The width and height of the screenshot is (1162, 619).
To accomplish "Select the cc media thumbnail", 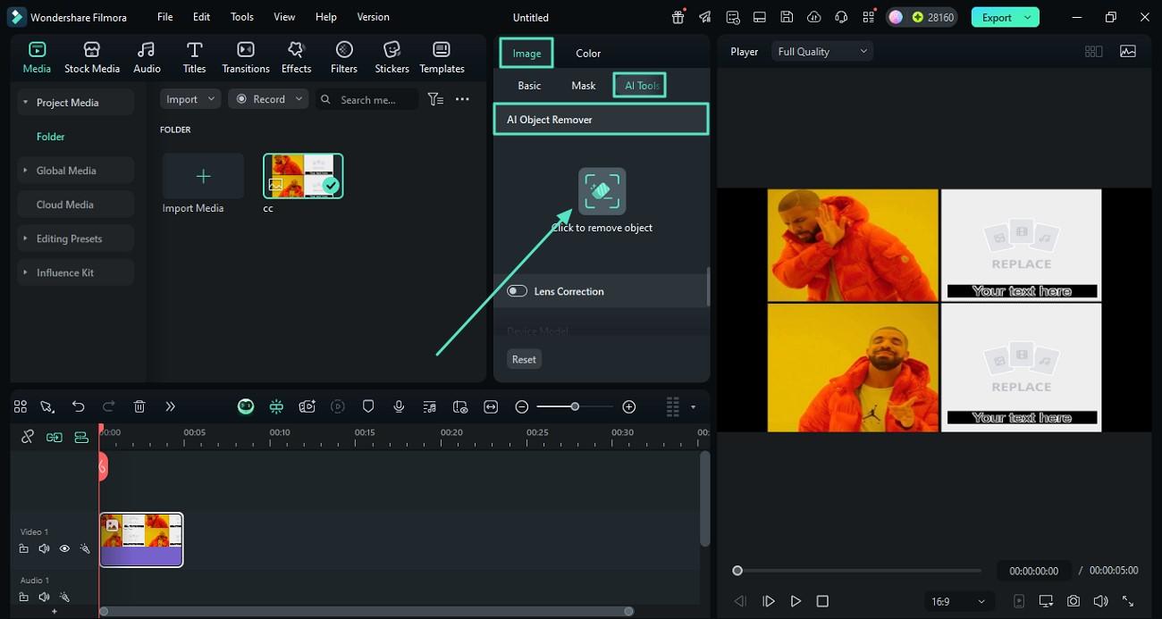I will click(x=303, y=176).
